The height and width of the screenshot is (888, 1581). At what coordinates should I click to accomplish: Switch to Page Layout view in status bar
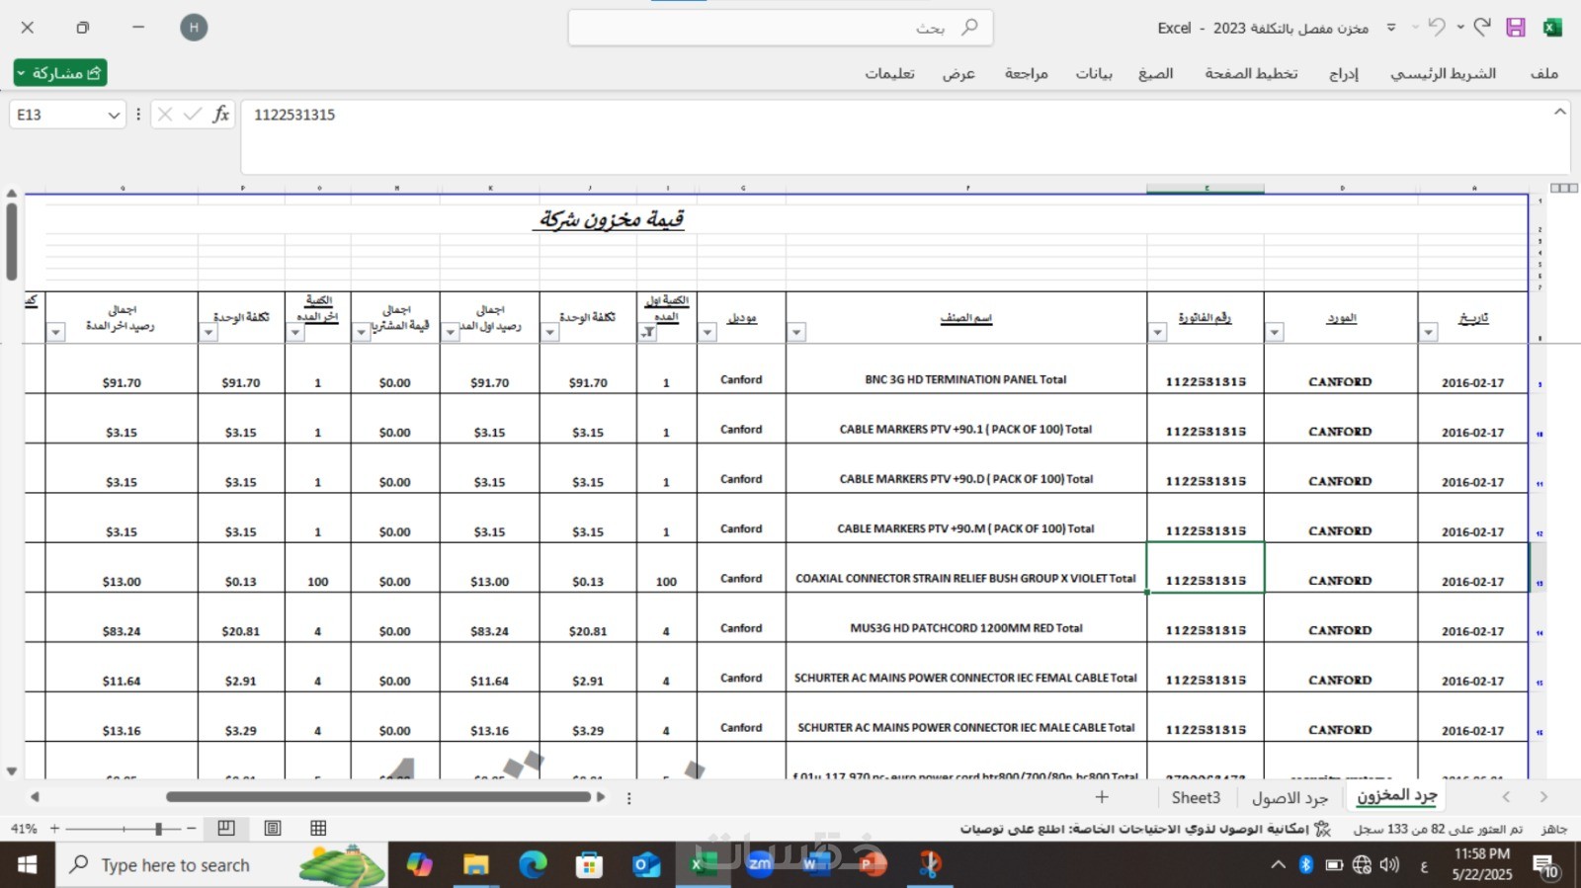[273, 829]
